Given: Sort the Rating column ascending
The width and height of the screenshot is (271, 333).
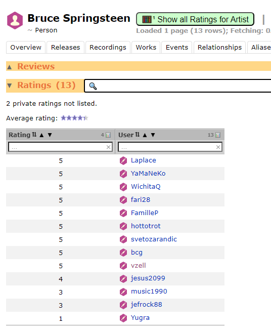Looking at the screenshot, I should [41, 135].
